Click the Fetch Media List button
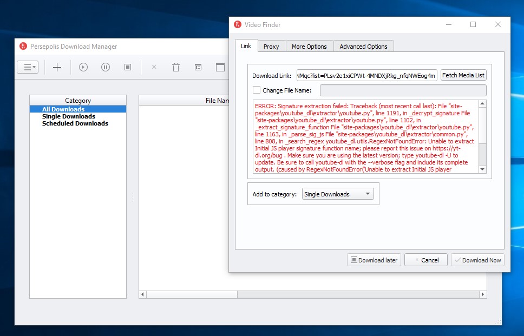 click(463, 75)
